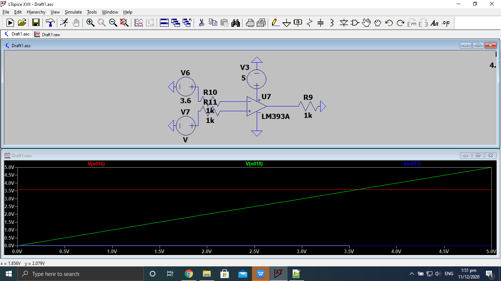Click the green V(n018) trace label
The width and height of the screenshot is (501, 281).
[x=254, y=164]
